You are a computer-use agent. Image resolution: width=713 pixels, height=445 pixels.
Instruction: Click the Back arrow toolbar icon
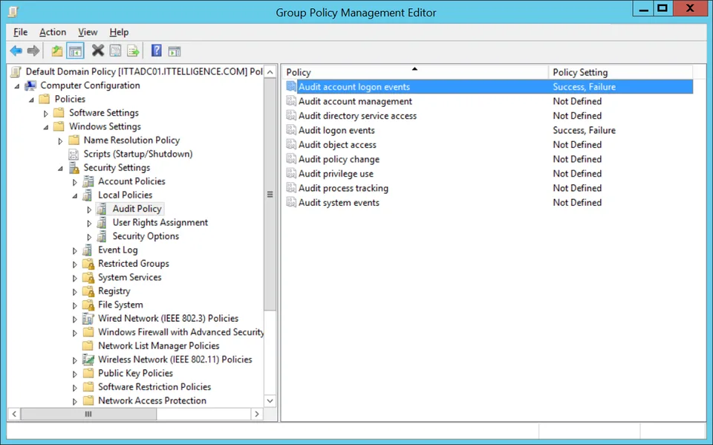click(x=16, y=51)
